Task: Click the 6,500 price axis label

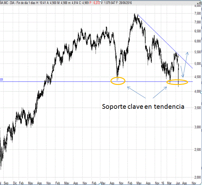Action: tap(197, 31)
